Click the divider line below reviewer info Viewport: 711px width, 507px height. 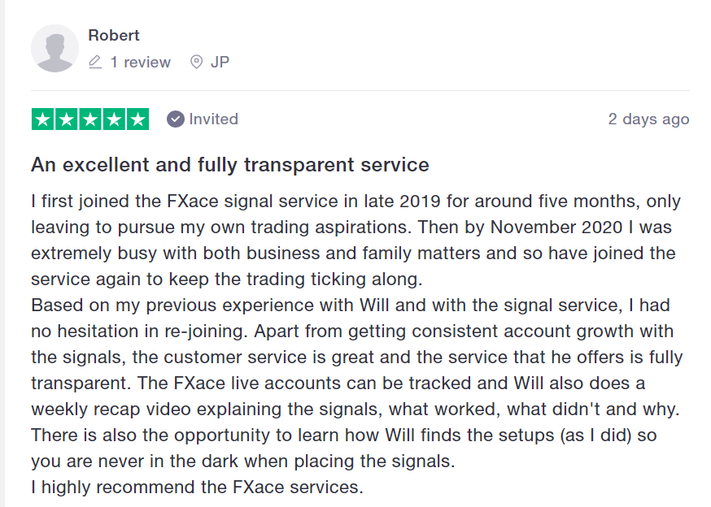click(360, 91)
